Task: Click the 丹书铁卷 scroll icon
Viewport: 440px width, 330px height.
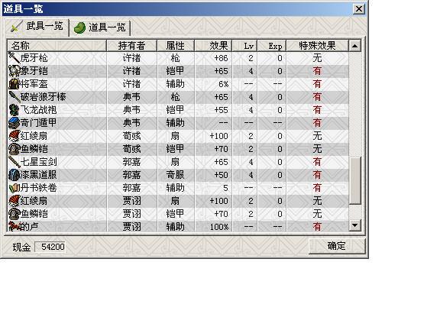Action: point(14,187)
